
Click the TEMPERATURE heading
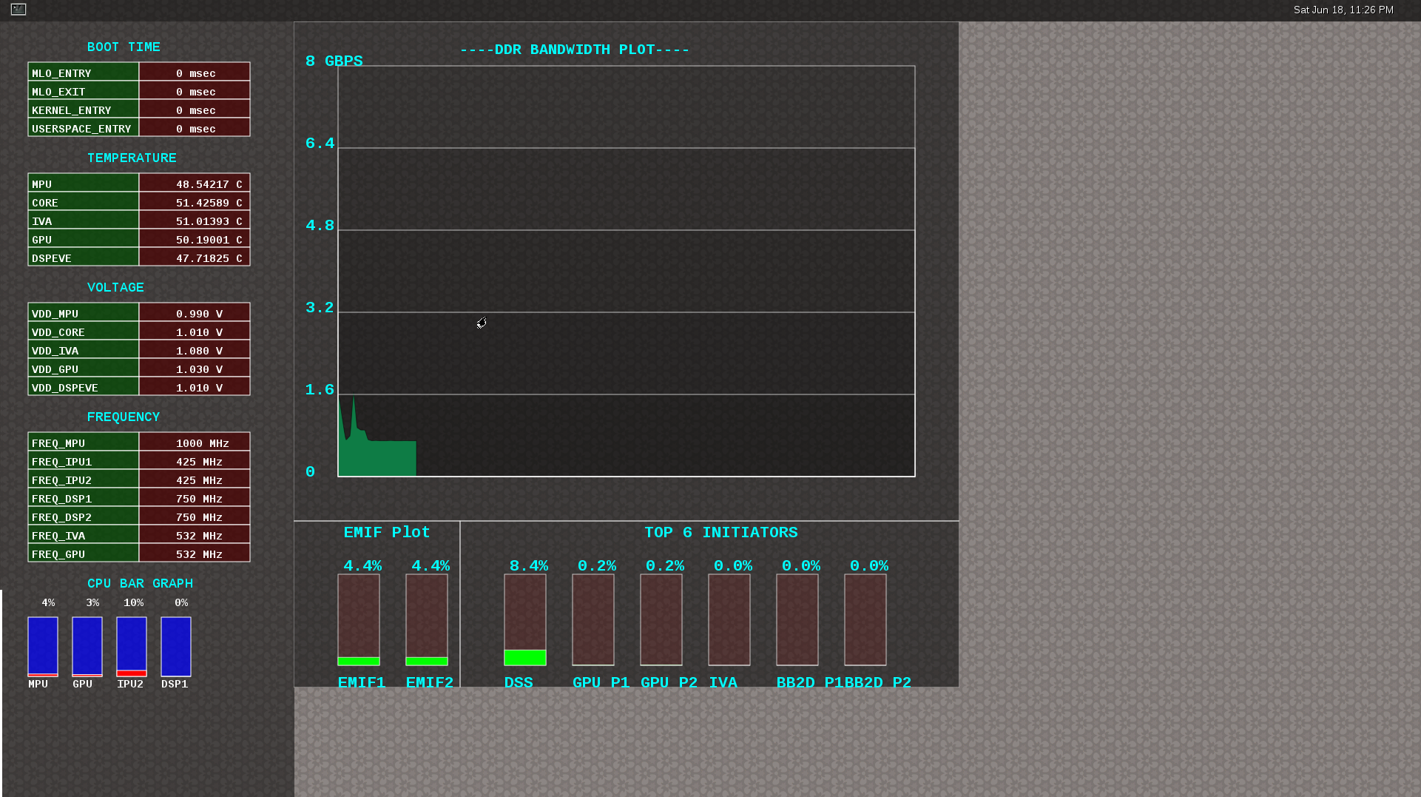(132, 158)
